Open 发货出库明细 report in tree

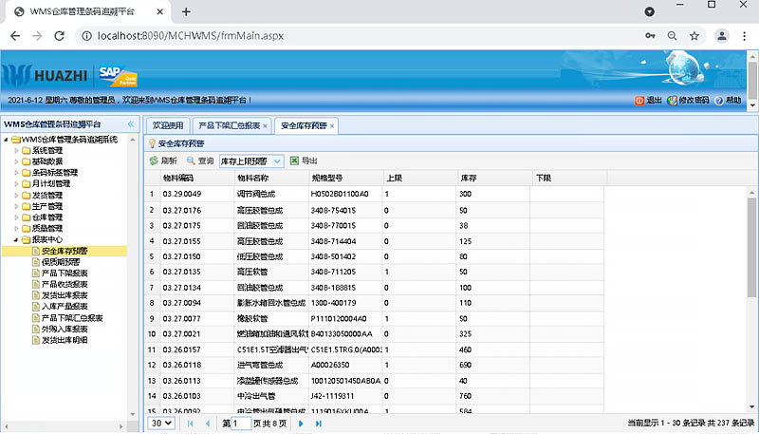65,339
